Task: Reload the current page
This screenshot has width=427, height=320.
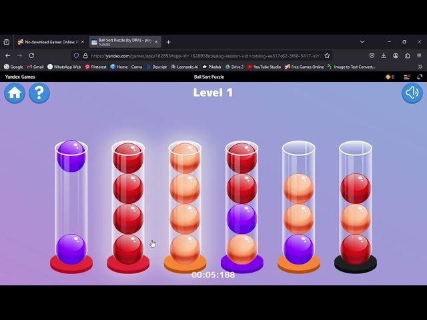Action: (x=31, y=55)
